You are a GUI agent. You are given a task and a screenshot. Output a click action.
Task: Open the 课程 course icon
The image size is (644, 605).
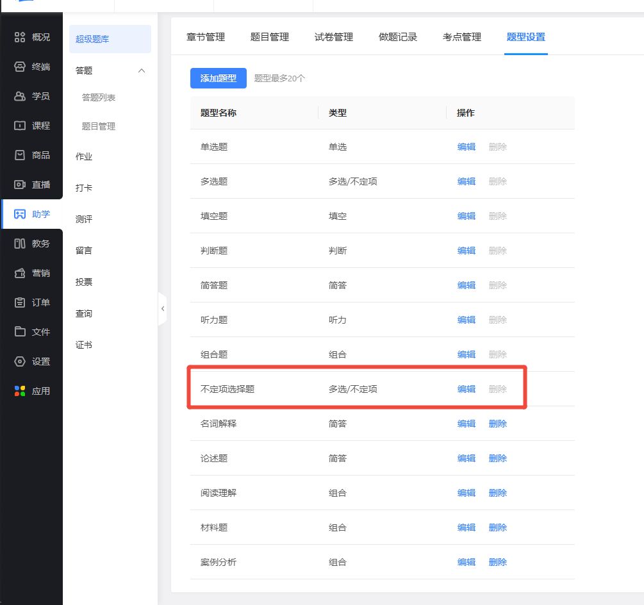(20, 126)
